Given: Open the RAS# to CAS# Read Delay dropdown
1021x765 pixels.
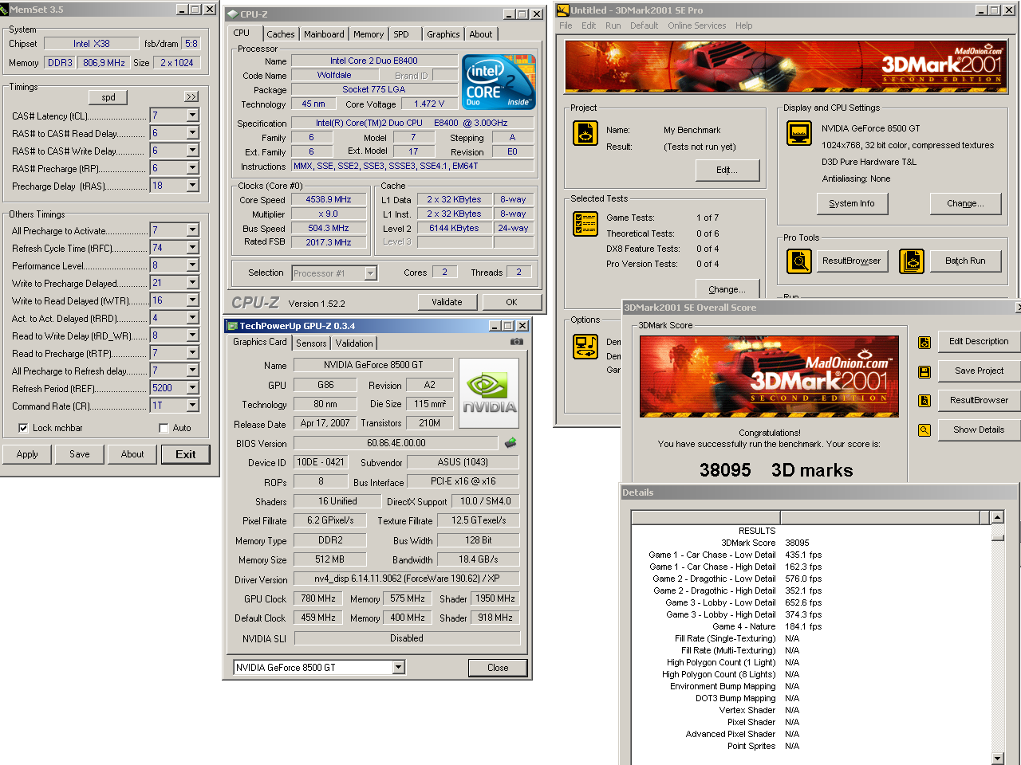Looking at the screenshot, I should [x=192, y=133].
